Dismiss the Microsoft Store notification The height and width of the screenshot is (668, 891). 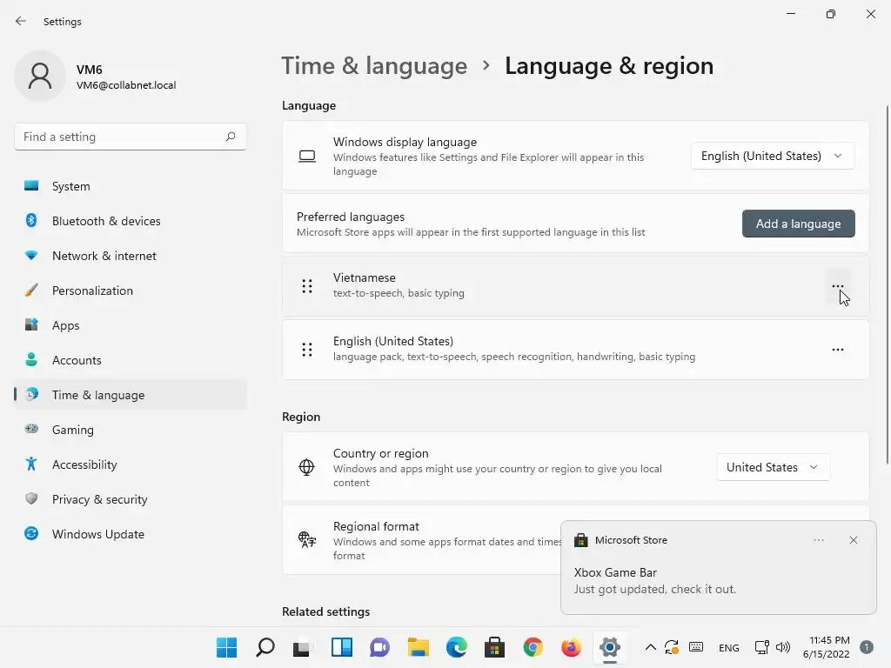[853, 540]
